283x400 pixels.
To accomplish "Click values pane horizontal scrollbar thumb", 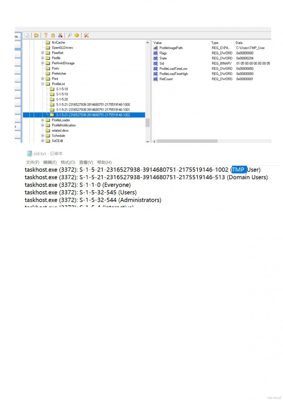I will [x=187, y=141].
